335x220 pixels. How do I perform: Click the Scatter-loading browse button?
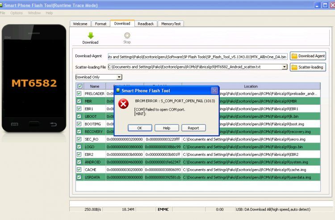(x=308, y=67)
